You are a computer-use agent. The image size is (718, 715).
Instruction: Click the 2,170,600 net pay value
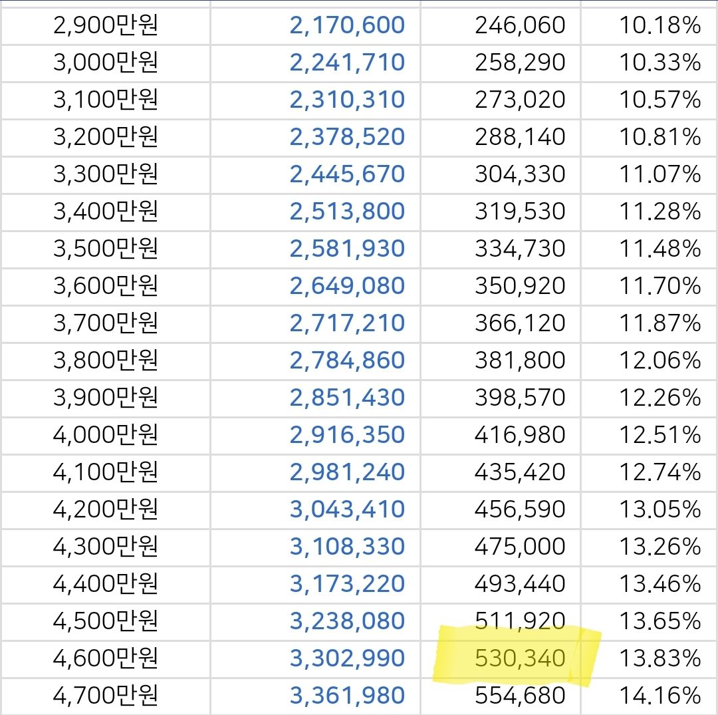coord(348,25)
